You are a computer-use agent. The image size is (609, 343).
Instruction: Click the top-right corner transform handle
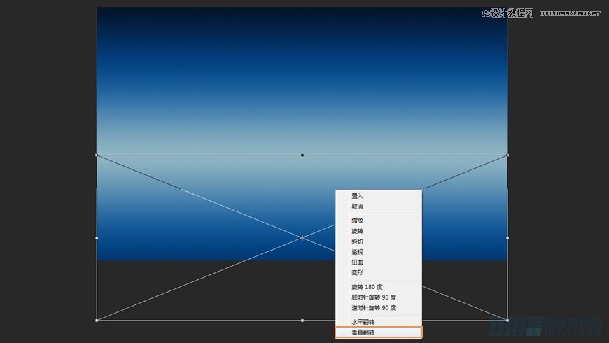507,155
